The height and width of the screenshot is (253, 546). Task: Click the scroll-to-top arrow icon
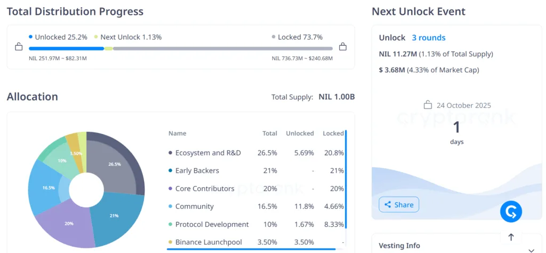[x=511, y=237]
